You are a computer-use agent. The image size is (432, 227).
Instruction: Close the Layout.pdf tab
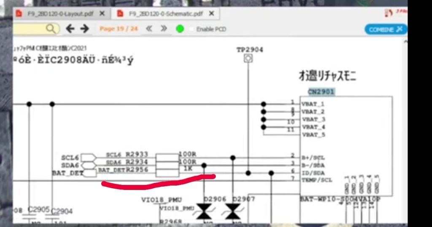click(x=103, y=13)
